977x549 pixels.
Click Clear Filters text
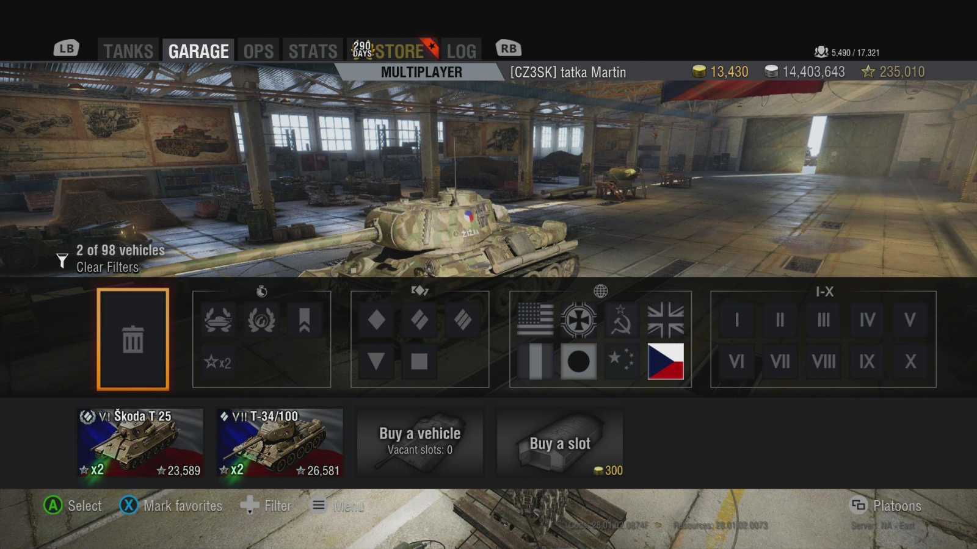pos(107,267)
